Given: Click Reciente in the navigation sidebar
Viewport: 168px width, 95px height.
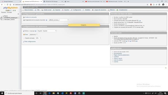Looking at the screenshot, I should [x=3, y=12].
